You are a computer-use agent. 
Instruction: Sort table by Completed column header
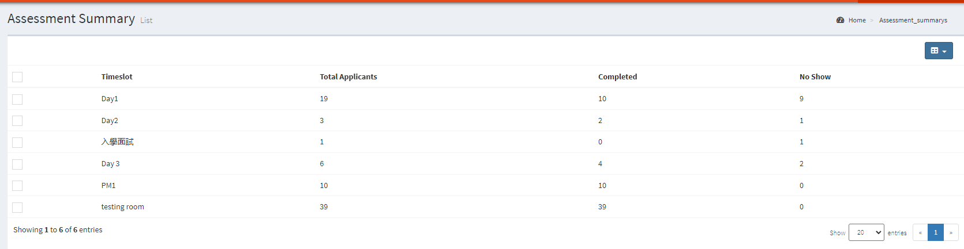click(x=617, y=76)
